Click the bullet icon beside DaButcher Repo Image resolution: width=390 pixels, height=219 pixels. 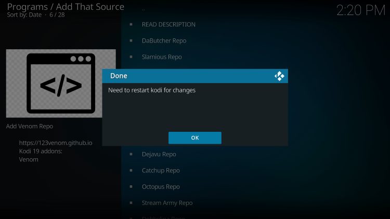point(131,40)
